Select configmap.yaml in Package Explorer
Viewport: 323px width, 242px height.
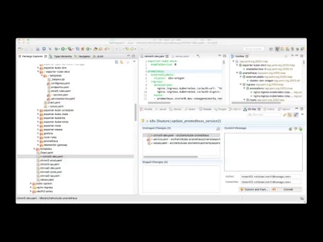pos(60,83)
